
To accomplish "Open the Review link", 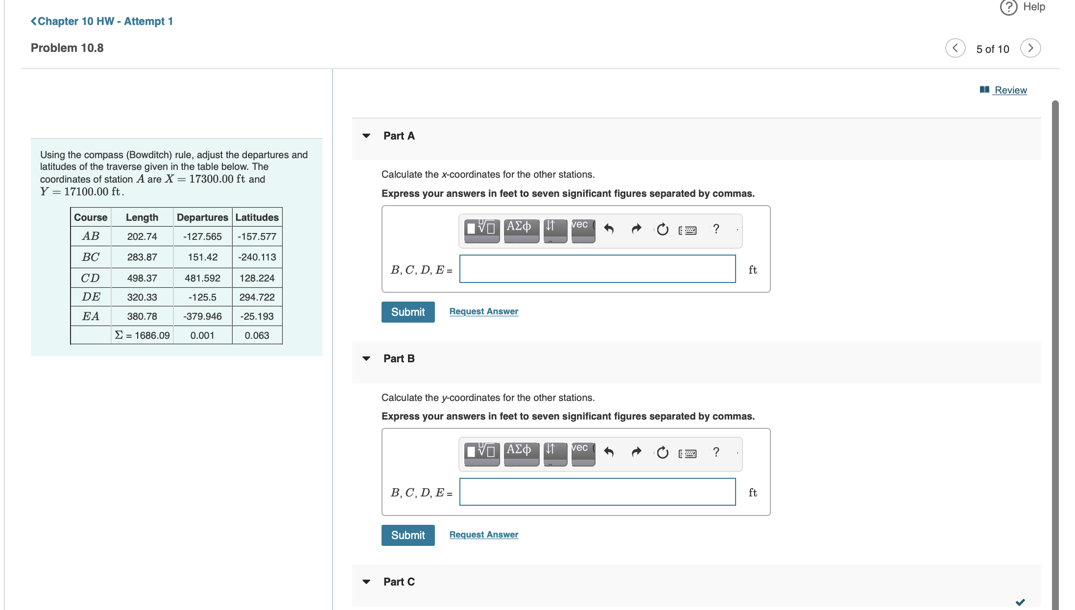I will [1010, 90].
